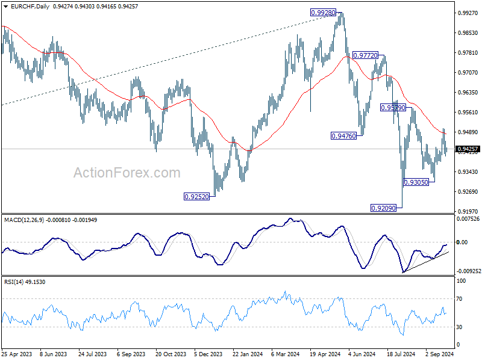482x361 pixels.
Task: Click the MACD scale value -0.009252
Action: pos(468,271)
